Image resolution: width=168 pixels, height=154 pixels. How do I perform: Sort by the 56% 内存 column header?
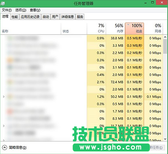click(x=115, y=29)
